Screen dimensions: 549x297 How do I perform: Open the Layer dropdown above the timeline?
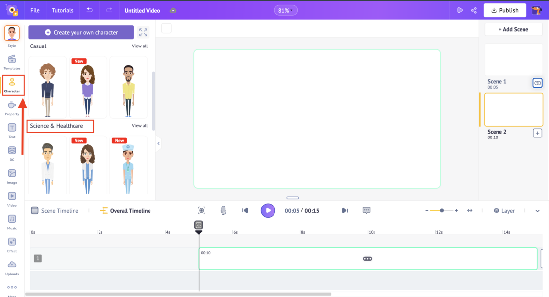(505, 210)
